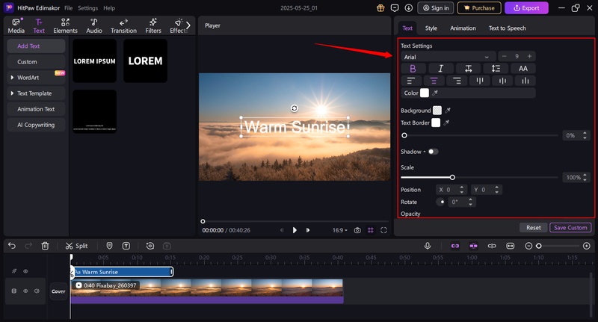Expand the WordArt category

click(12, 78)
